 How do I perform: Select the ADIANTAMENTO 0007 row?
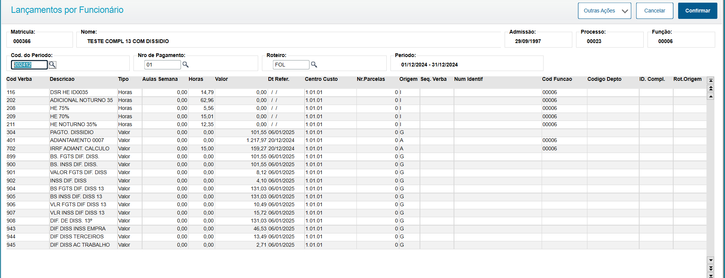(x=77, y=141)
